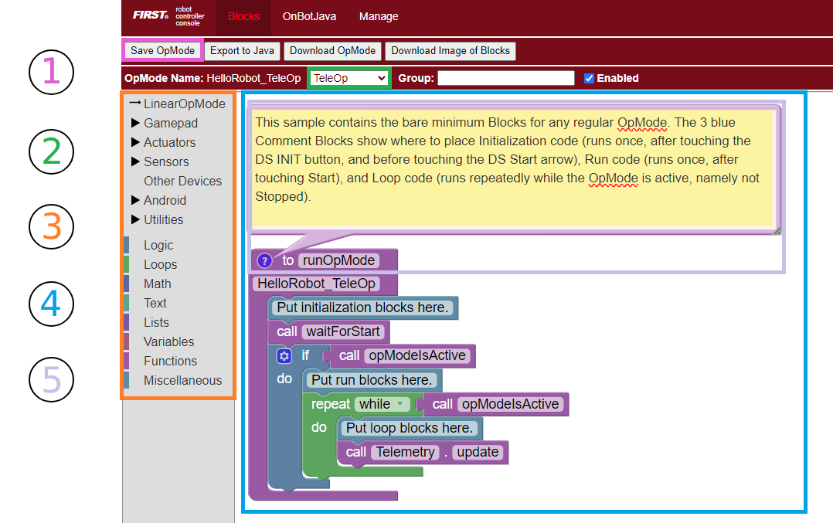Open the Manage tab
The width and height of the screenshot is (833, 523).
(x=379, y=16)
